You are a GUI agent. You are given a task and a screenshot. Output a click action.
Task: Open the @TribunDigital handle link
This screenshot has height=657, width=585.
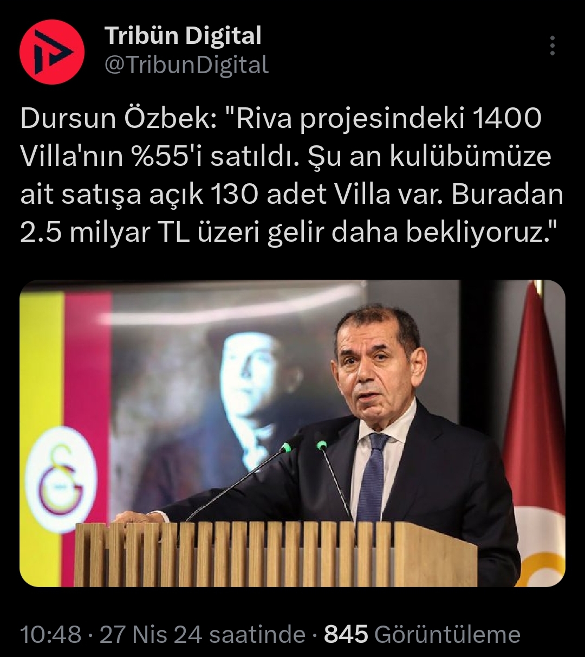coord(186,66)
